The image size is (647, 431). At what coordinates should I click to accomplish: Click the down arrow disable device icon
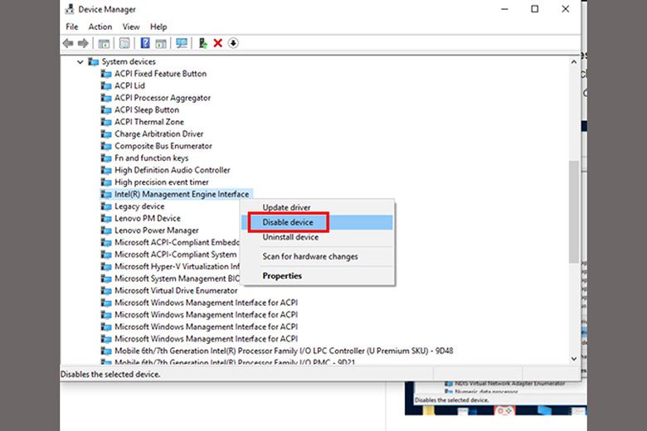(x=233, y=43)
